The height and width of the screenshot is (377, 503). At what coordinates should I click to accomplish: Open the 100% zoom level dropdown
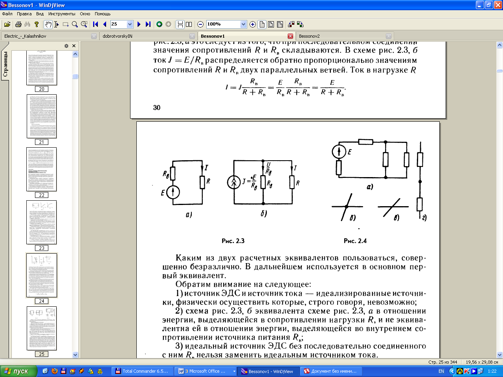pyautogui.click(x=243, y=24)
